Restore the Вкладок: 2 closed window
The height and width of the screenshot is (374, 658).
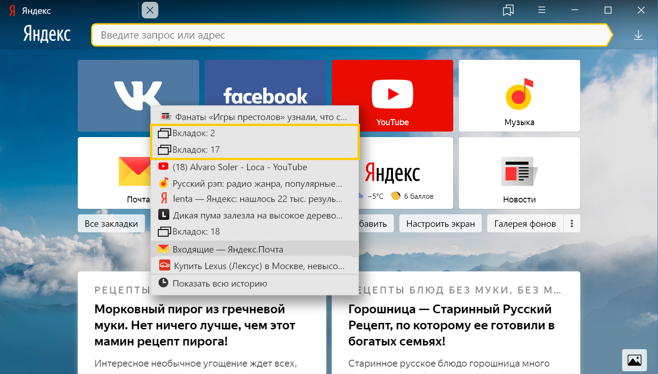tap(254, 133)
